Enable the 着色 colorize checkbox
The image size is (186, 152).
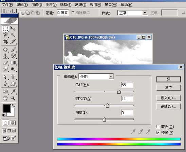157,127
